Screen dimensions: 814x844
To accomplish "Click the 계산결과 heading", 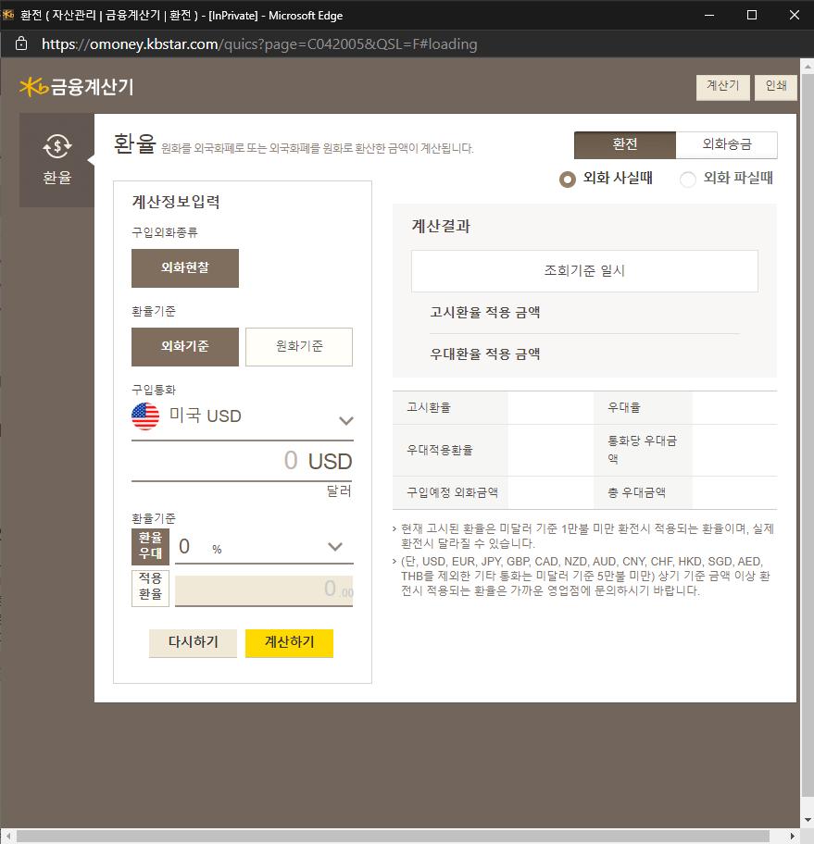I will (x=441, y=226).
